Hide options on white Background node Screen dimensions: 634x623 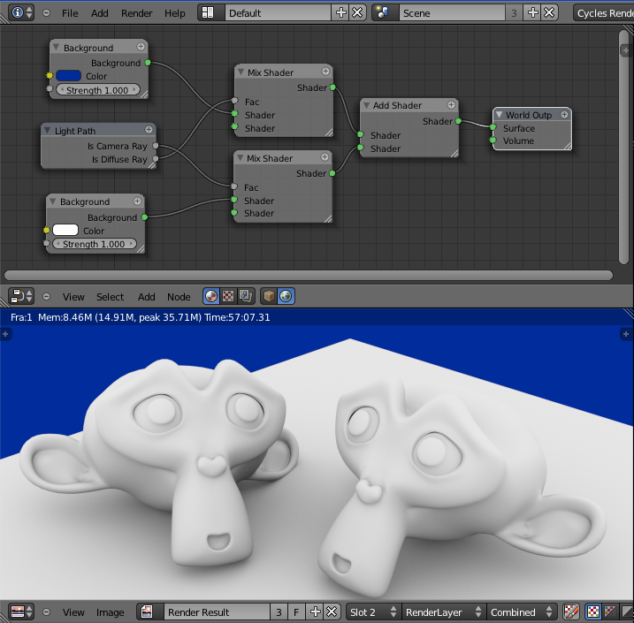point(137,201)
